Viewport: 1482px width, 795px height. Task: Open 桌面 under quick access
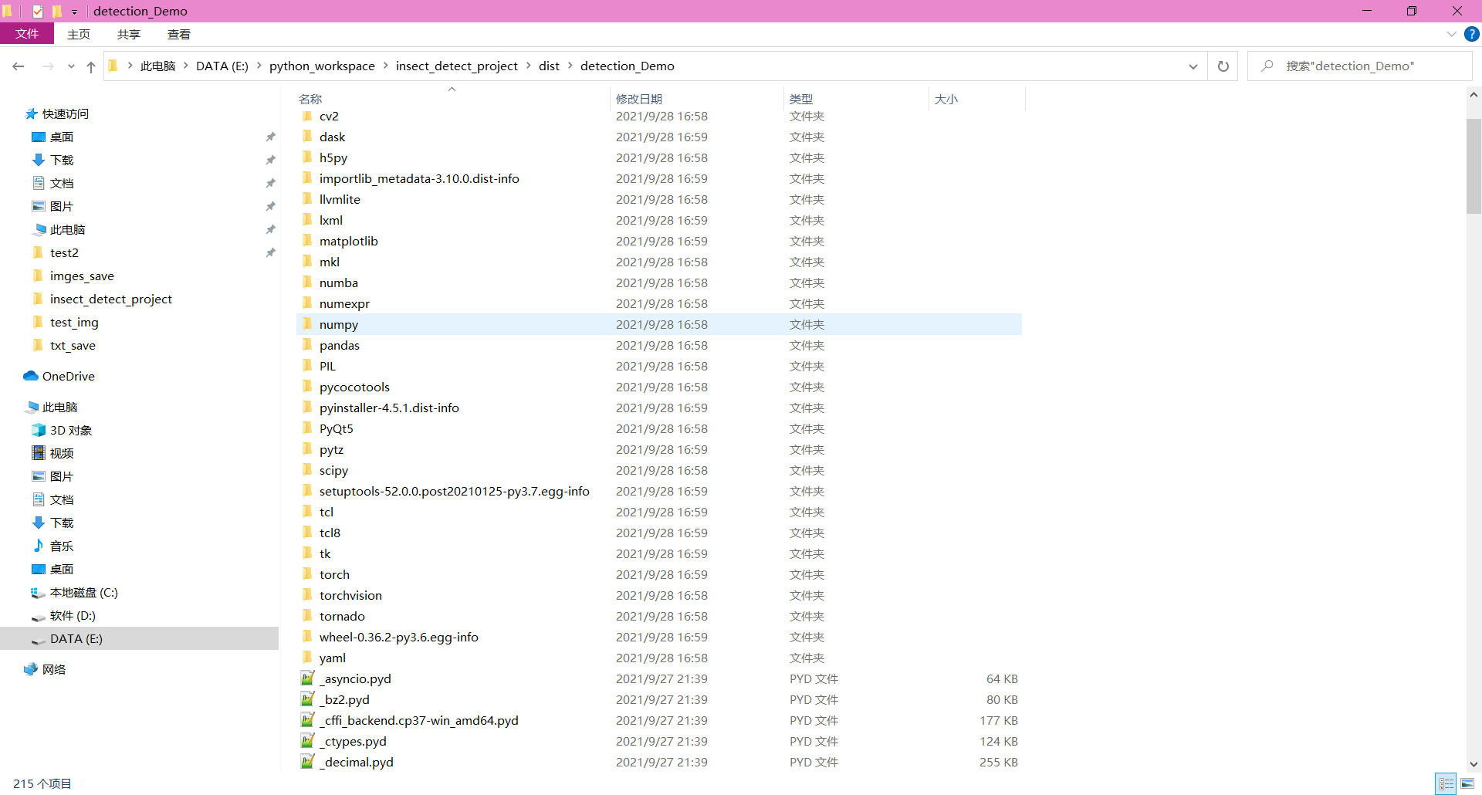click(x=62, y=137)
